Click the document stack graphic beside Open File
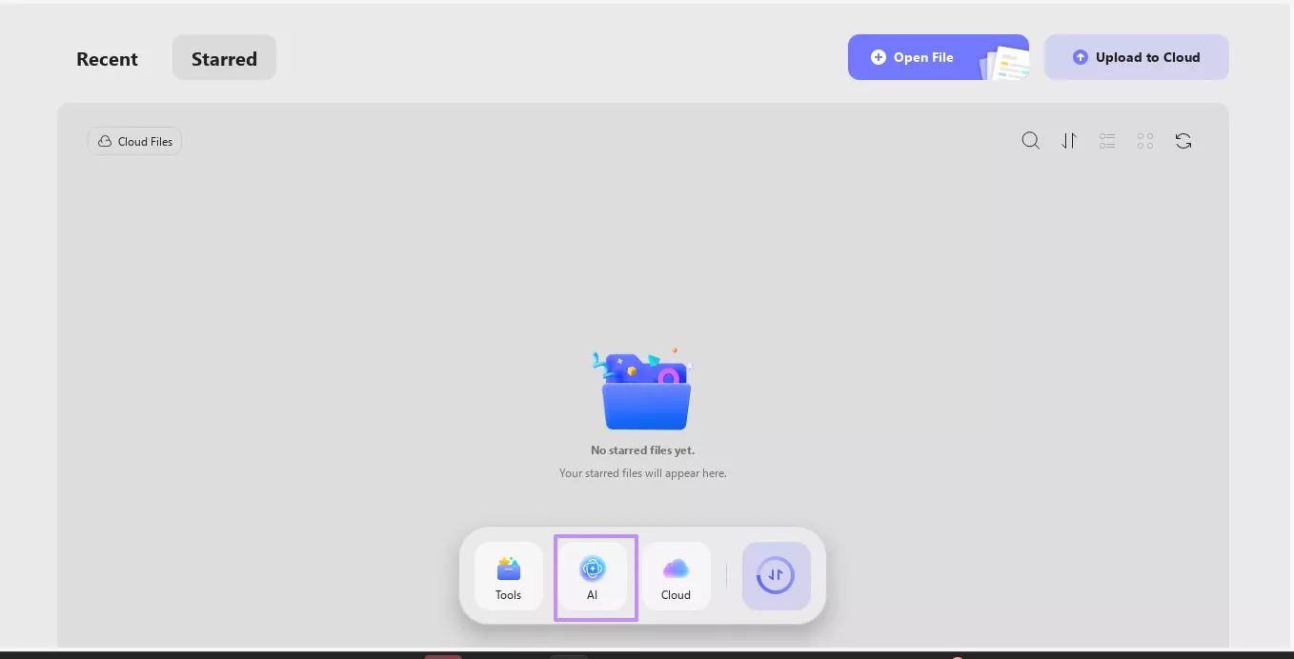 [1006, 62]
